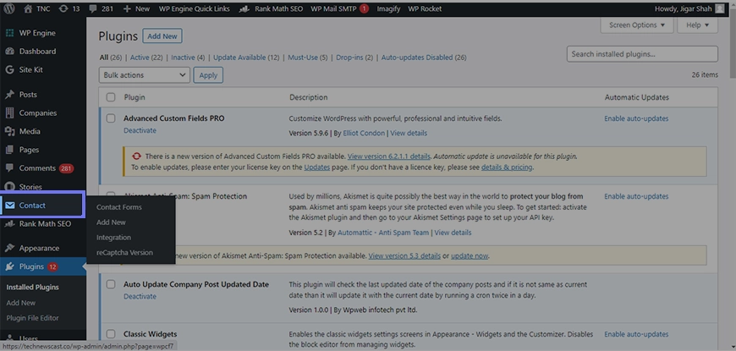Open Elliot Condon author link
Image resolution: width=736 pixels, height=351 pixels.
pyautogui.click(x=364, y=134)
